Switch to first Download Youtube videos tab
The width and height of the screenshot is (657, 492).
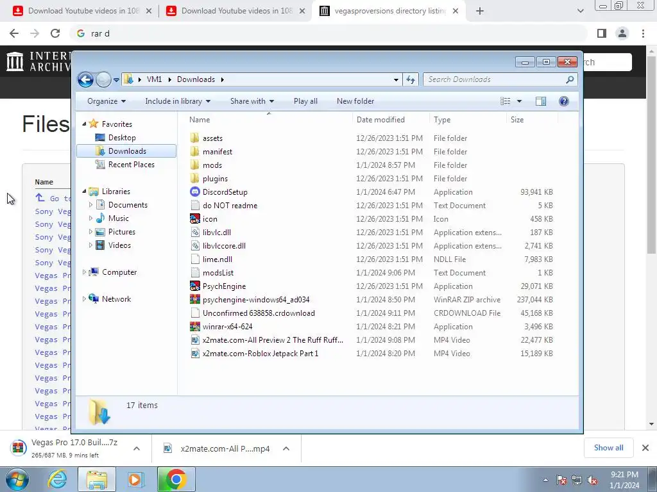pyautogui.click(x=83, y=11)
